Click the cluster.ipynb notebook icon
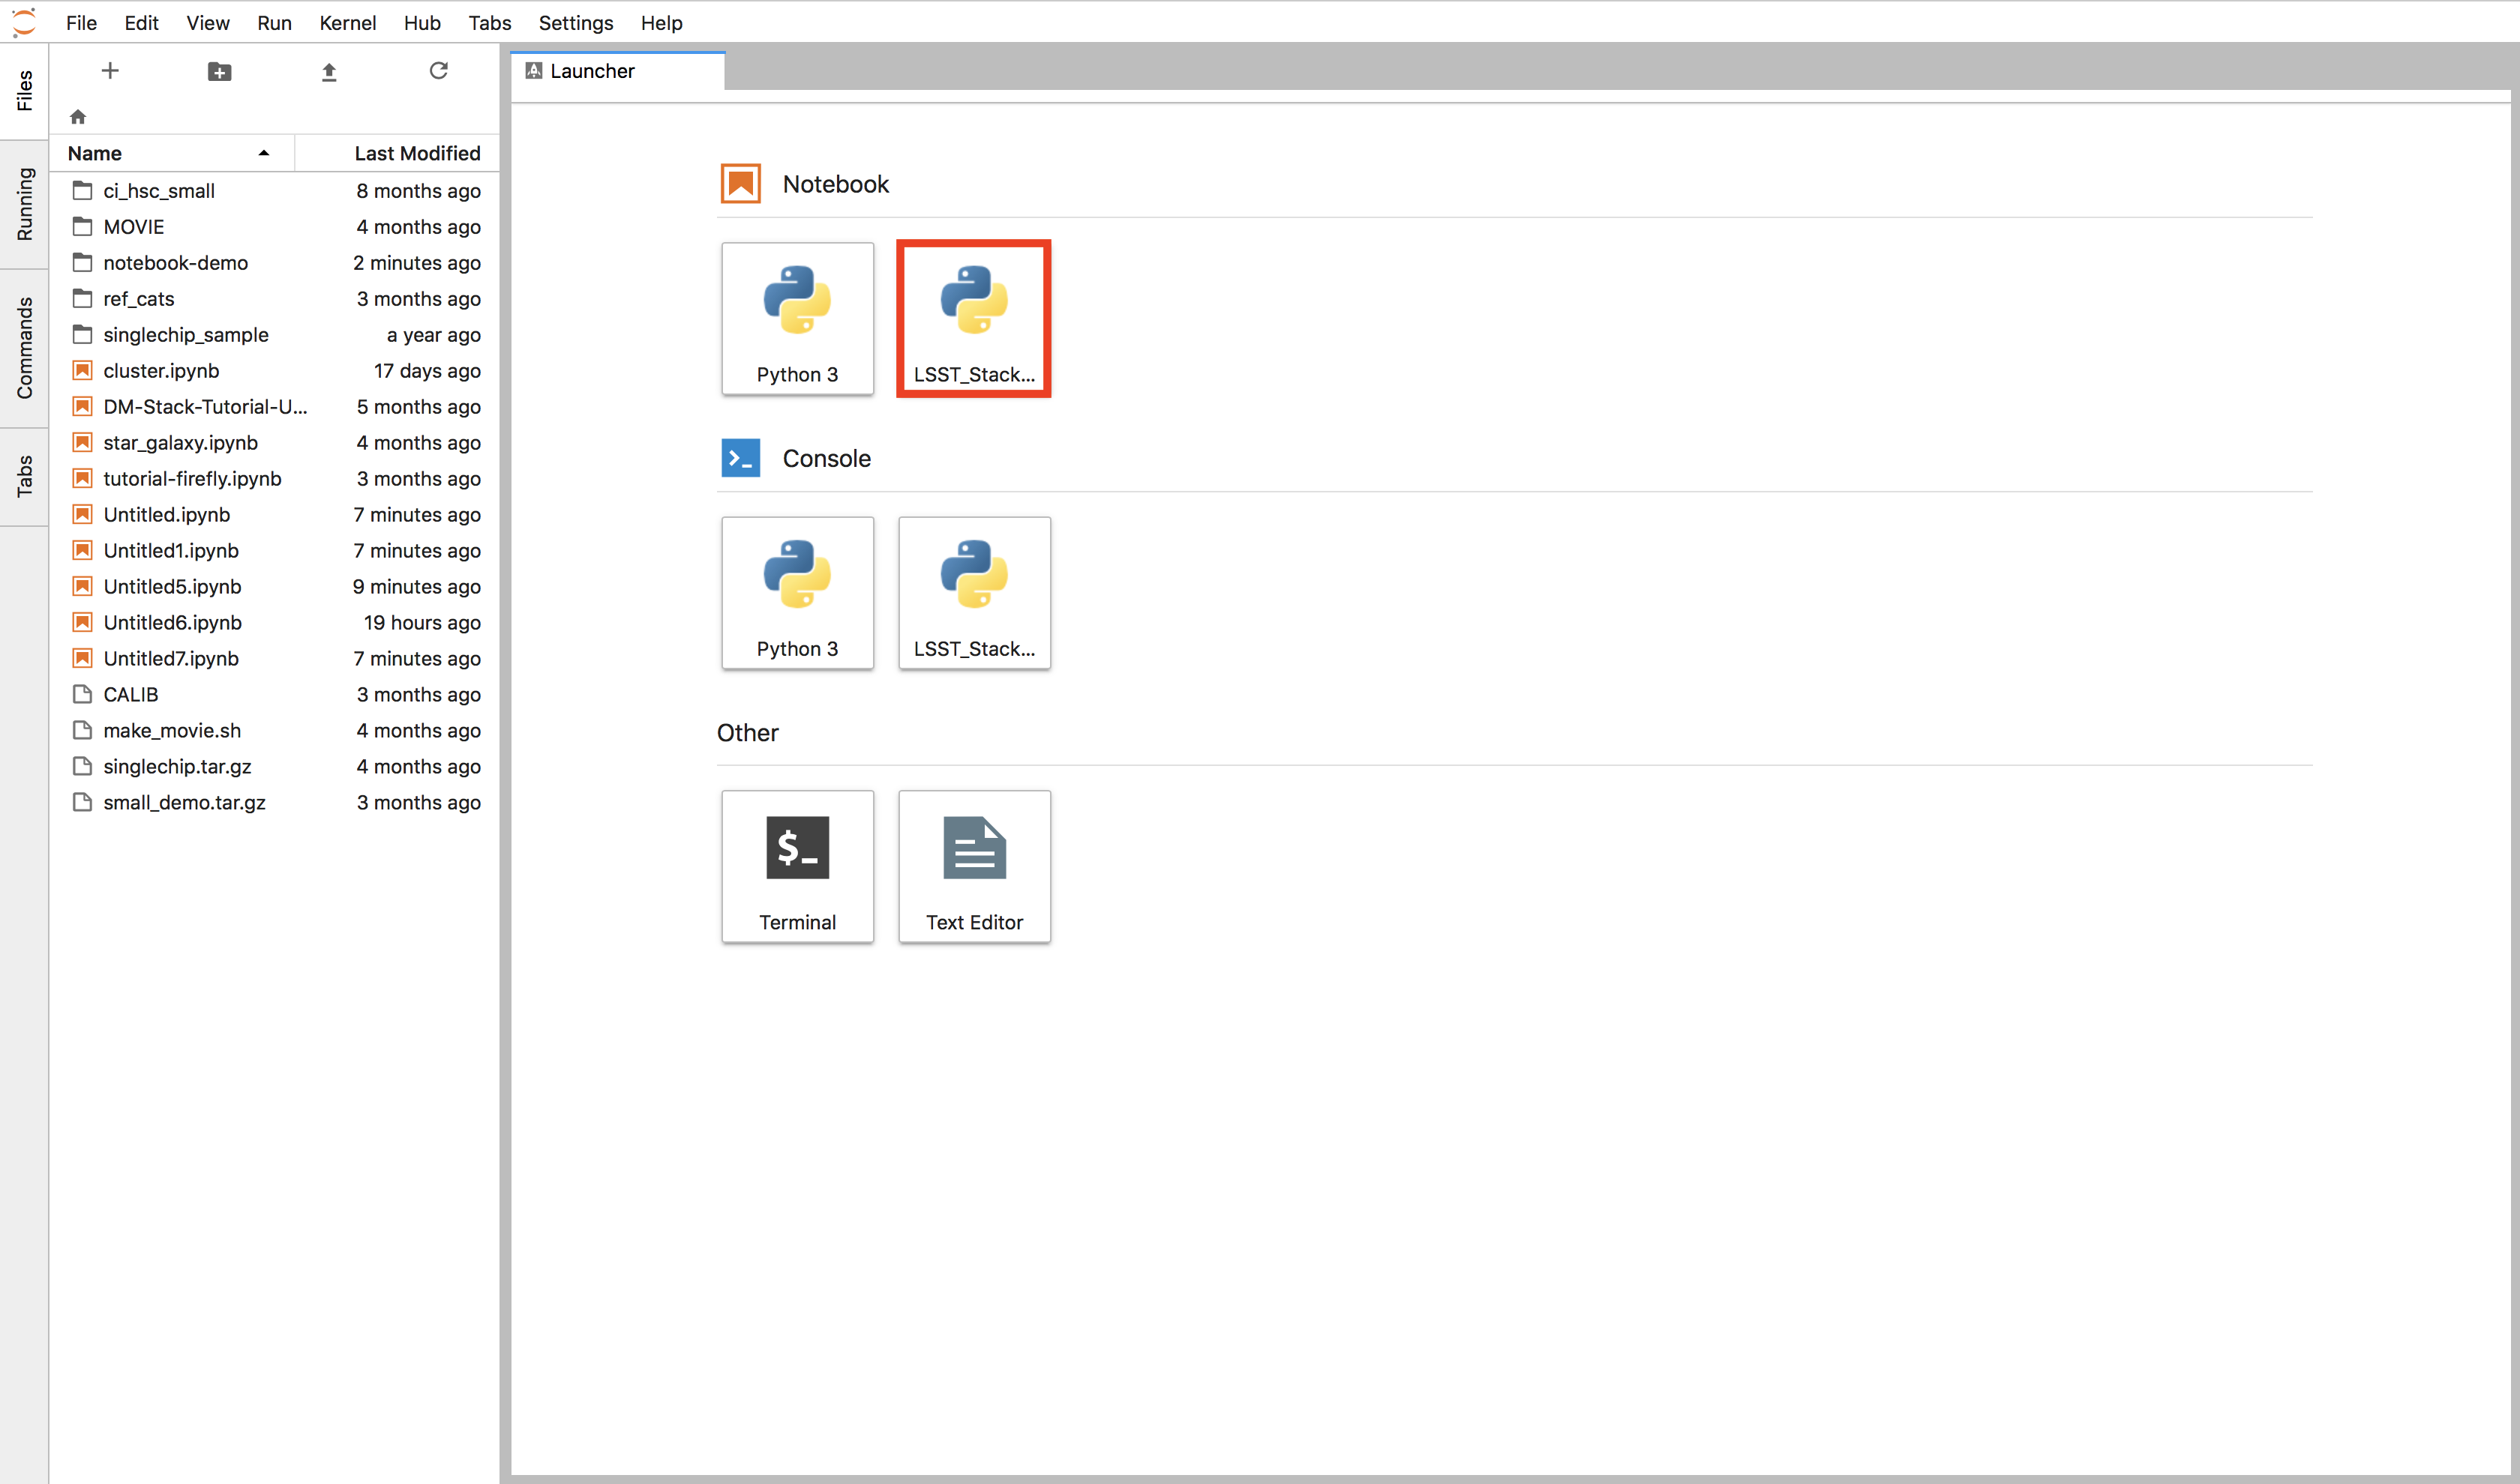2520x1484 pixels. [83, 370]
